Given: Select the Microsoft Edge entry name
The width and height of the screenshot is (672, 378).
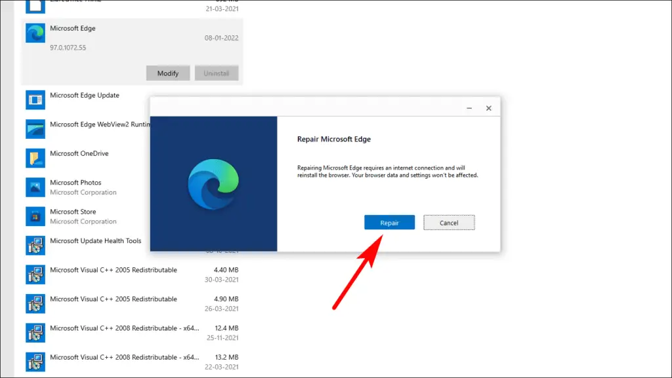Looking at the screenshot, I should pyautogui.click(x=73, y=28).
